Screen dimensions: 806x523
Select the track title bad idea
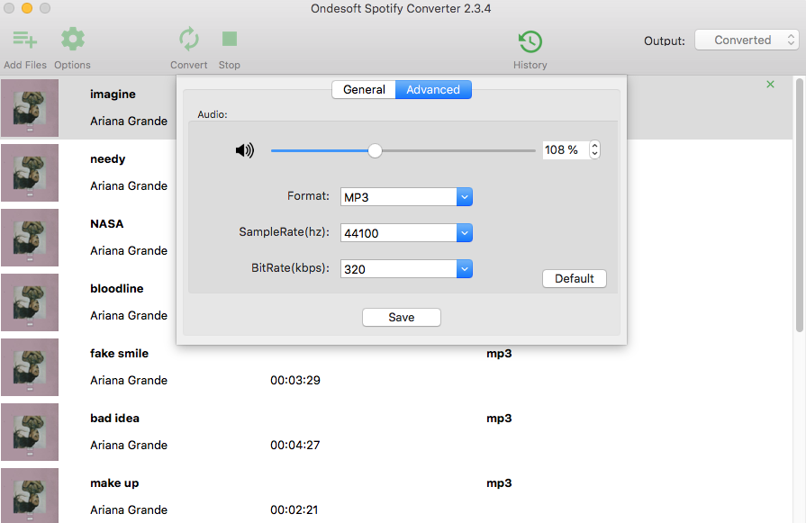114,418
